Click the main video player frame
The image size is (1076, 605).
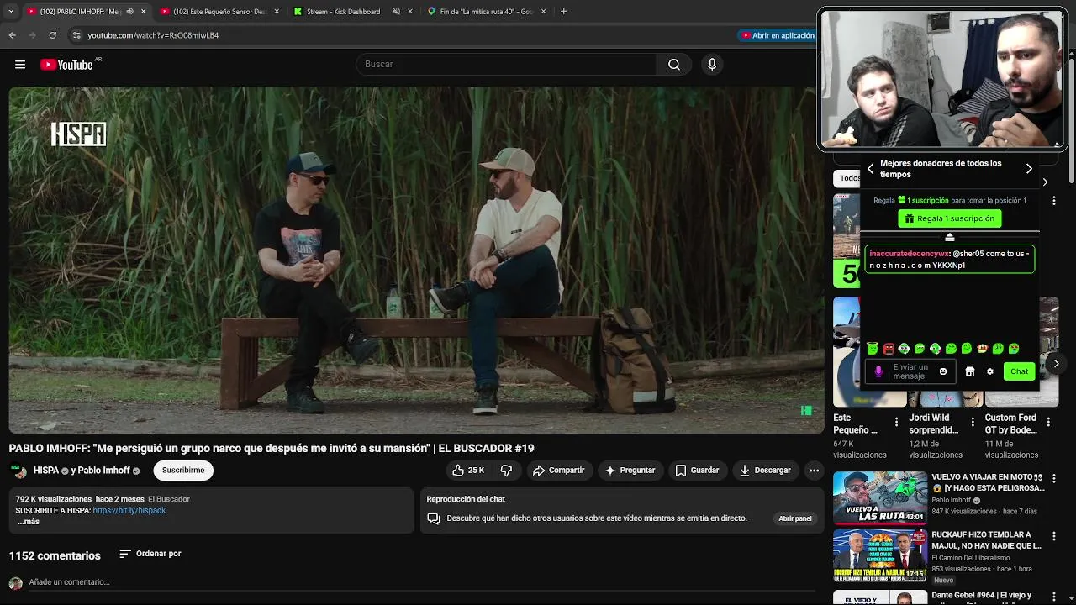point(417,260)
